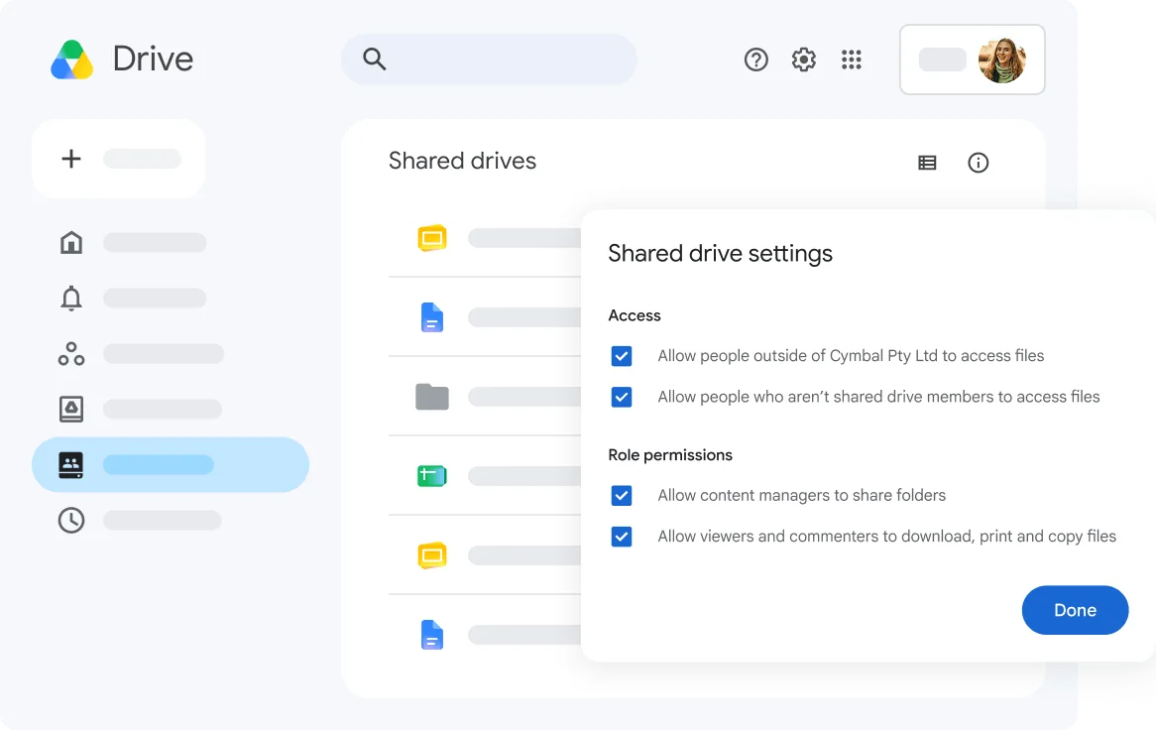
Task: Switch to list layout view icon
Action: click(x=927, y=163)
